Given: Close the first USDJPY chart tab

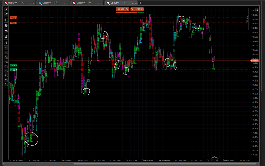Looking at the screenshot, I should [33, 3].
